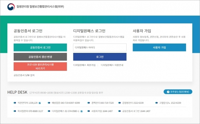Viewport: 200px width, 124px height.
Task: Click help desk working hours text 09:00~18:00
Action: [46, 93]
